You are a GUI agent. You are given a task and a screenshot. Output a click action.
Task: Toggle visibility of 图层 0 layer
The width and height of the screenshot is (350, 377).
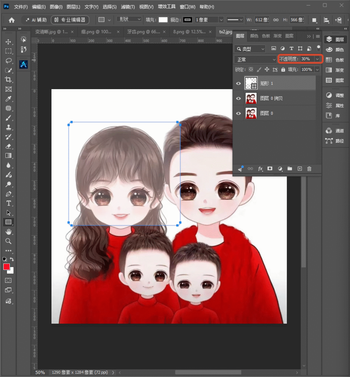click(x=238, y=113)
